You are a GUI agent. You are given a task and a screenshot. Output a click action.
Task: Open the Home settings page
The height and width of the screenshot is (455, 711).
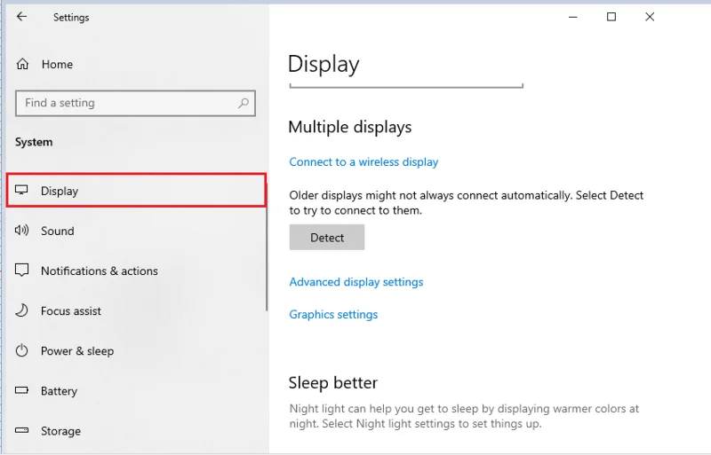pyautogui.click(x=57, y=64)
